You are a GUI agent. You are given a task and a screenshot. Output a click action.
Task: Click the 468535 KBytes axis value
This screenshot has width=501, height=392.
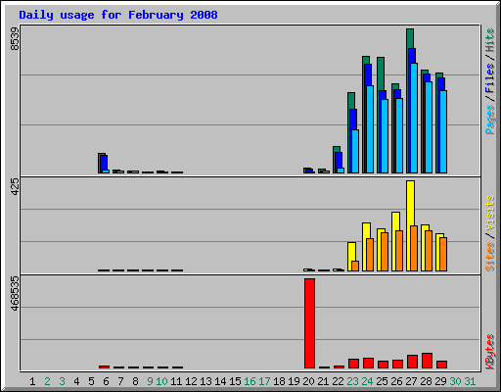click(x=15, y=293)
